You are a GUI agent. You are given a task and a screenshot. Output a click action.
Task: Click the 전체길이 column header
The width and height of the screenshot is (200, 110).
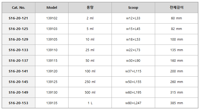pyautogui.click(x=177, y=7)
